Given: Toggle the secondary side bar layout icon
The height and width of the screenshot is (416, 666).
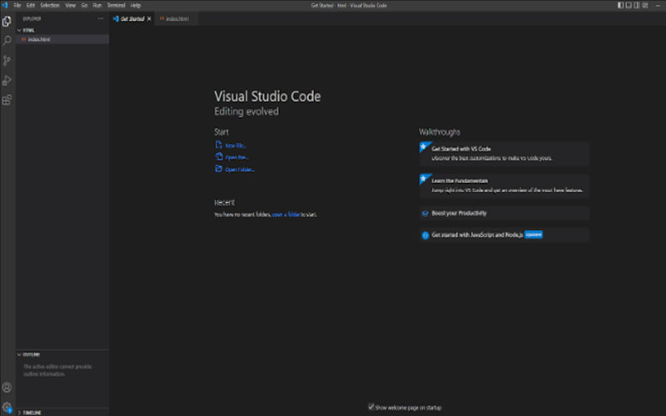Looking at the screenshot, I should 637,5.
